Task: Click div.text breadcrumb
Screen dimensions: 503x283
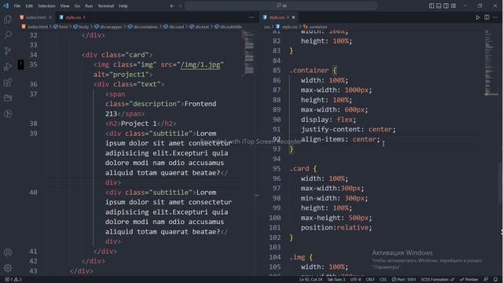Action: coord(202,27)
